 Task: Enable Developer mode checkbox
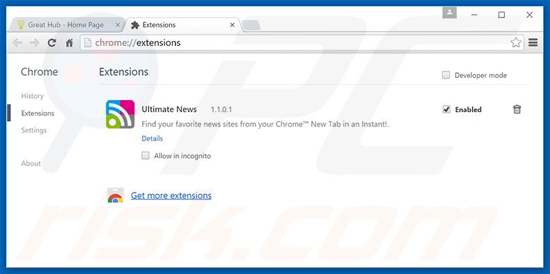pos(446,75)
